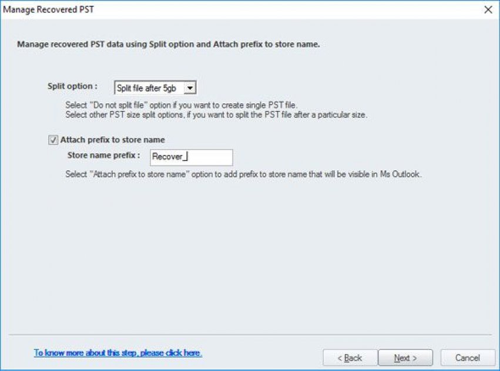Click the 'Store name prefix :' label

tap(103, 155)
